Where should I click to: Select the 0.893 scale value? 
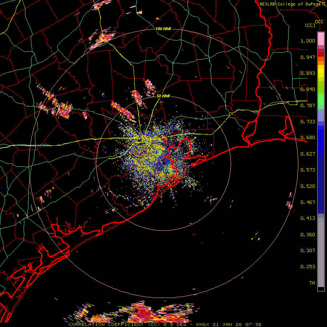pos(308,73)
